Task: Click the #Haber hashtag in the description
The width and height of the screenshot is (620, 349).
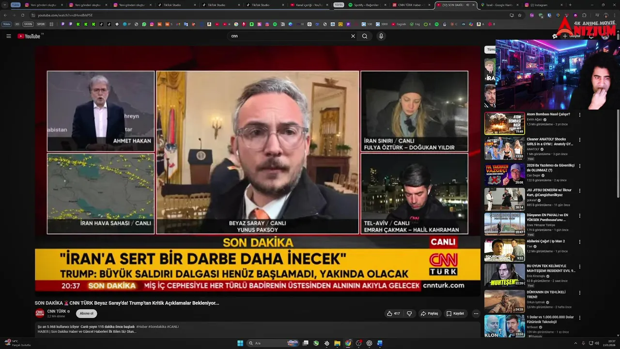Action: click(141, 327)
